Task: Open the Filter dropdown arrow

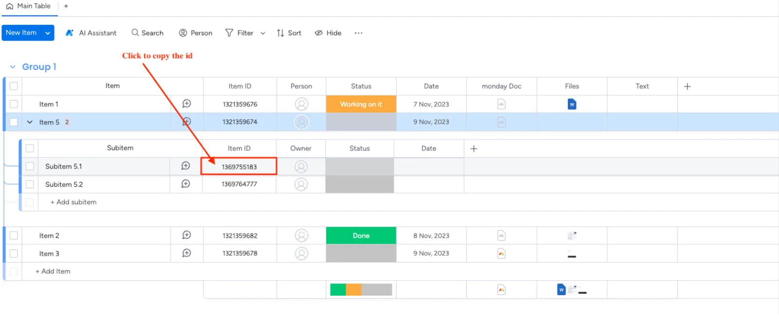Action: coord(263,33)
